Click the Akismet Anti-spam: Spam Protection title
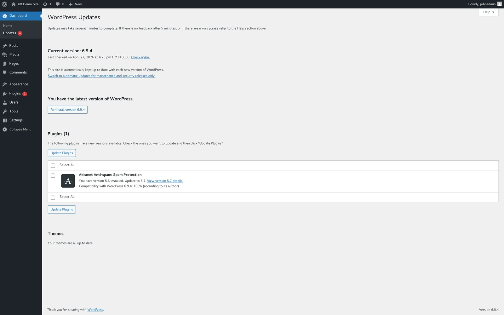Image resolution: width=504 pixels, height=315 pixels. [x=110, y=175]
